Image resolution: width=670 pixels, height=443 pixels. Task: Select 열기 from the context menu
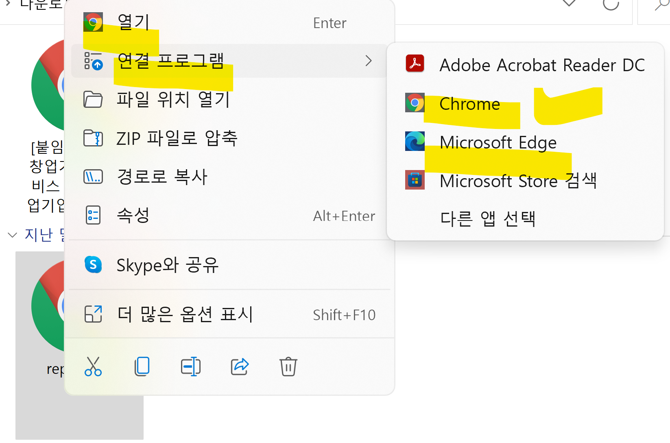(x=133, y=22)
